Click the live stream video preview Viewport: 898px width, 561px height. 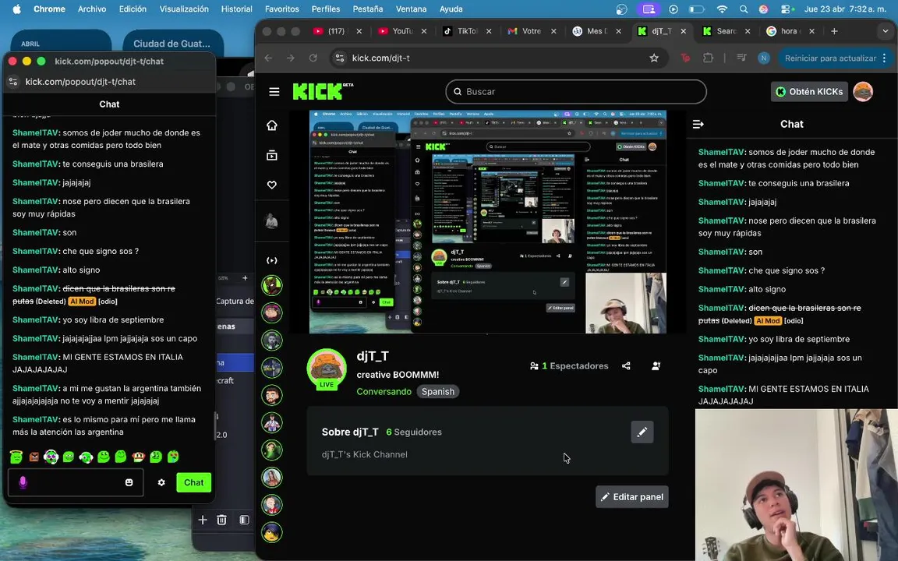[487, 221]
